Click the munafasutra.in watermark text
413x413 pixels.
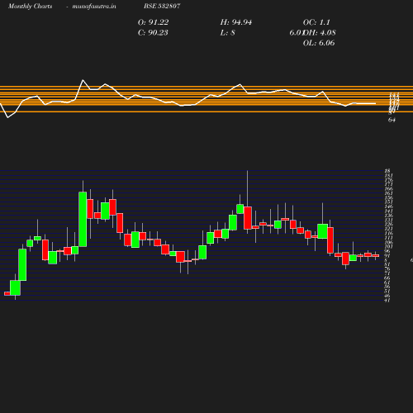coord(94,6)
